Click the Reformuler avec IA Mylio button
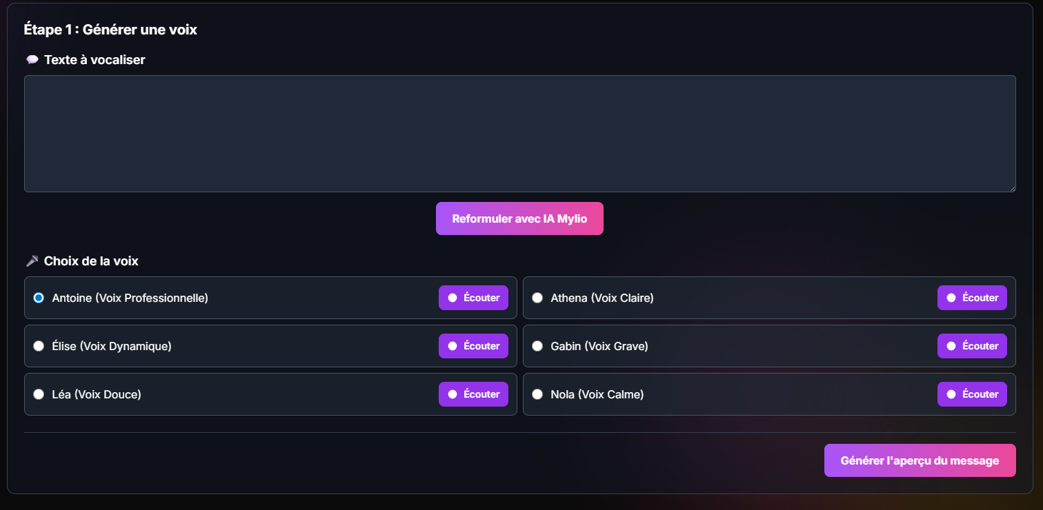Screen dimensions: 1043x510 519,218
